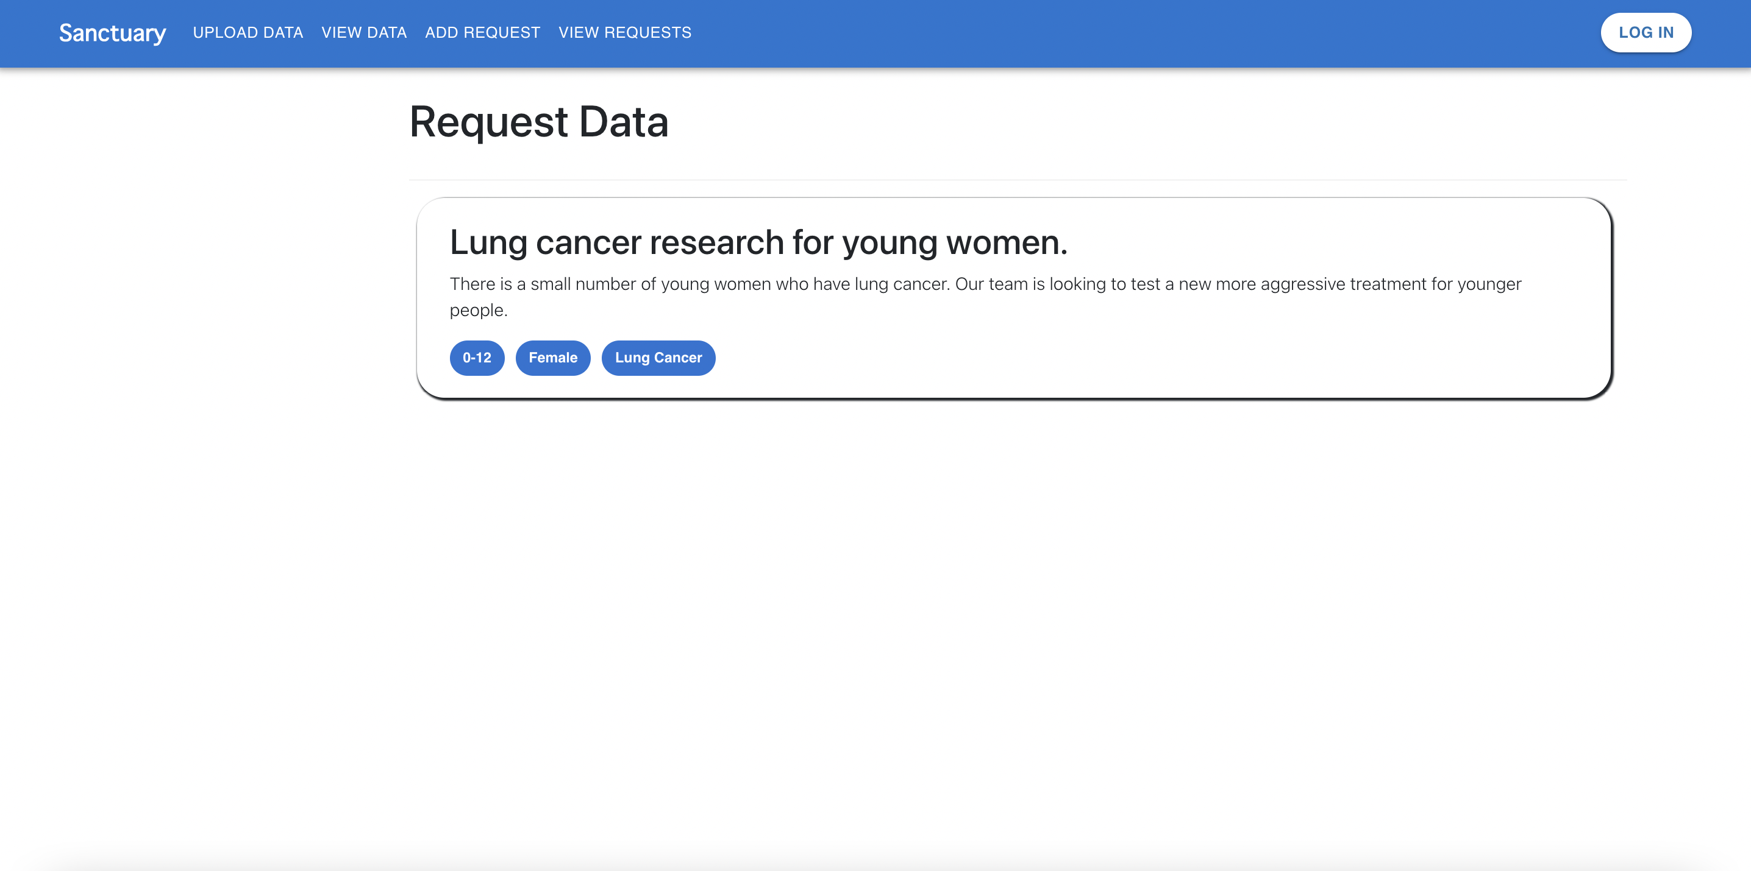Go to View Data in navbar
Image resolution: width=1751 pixels, height=871 pixels.
click(363, 32)
